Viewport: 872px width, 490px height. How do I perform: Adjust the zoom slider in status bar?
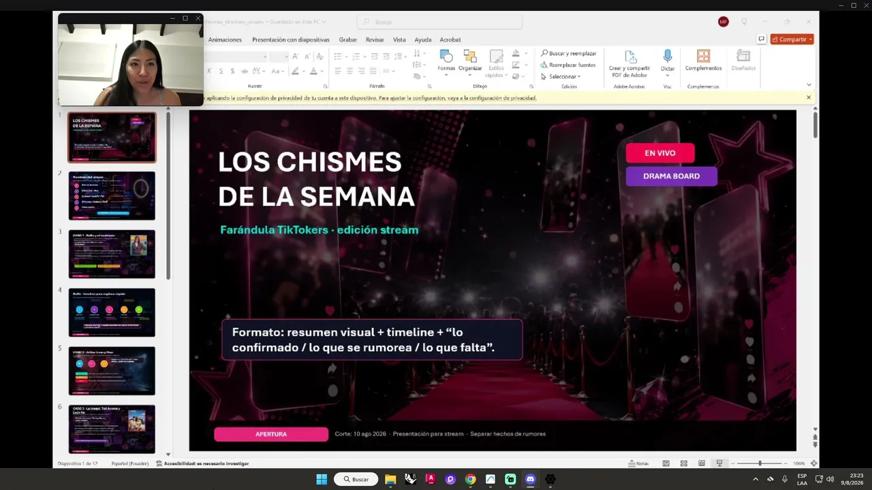[x=760, y=463]
